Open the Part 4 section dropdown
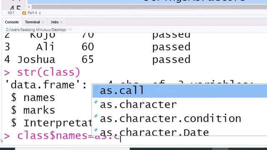Viewport: 267px width, 150px height. [34, 13]
